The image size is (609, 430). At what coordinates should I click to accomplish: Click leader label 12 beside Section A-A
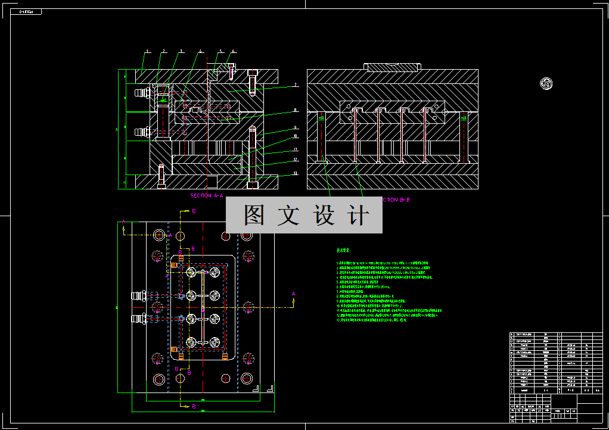(295, 160)
